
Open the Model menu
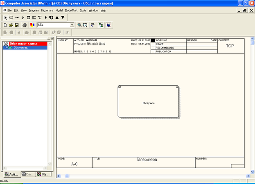tap(59, 10)
